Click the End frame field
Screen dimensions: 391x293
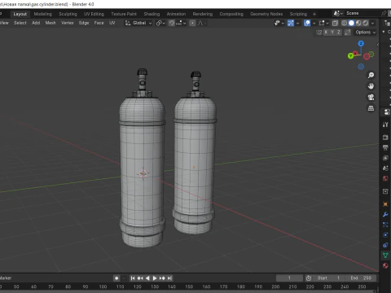pos(360,278)
